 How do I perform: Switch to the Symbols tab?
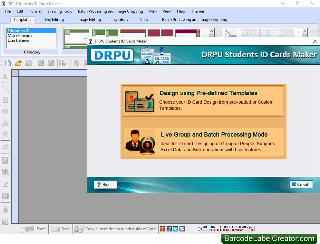[121, 20]
